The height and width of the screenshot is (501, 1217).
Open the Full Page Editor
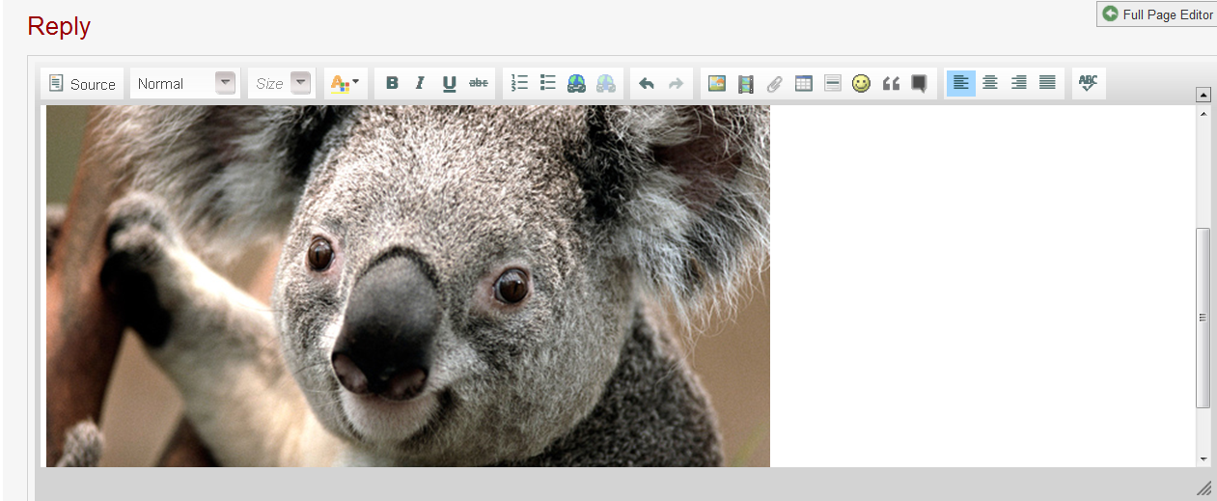[x=1157, y=14]
